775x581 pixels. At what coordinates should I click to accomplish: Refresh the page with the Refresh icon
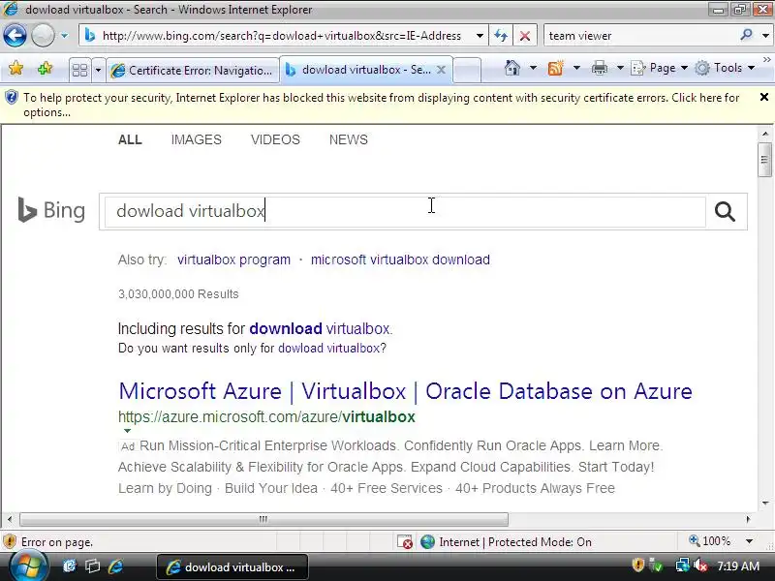pos(501,36)
